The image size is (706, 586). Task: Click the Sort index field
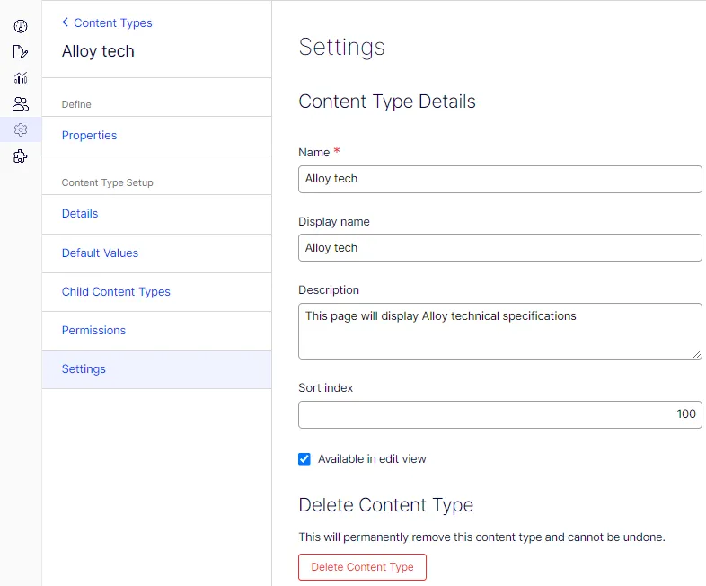click(x=499, y=415)
